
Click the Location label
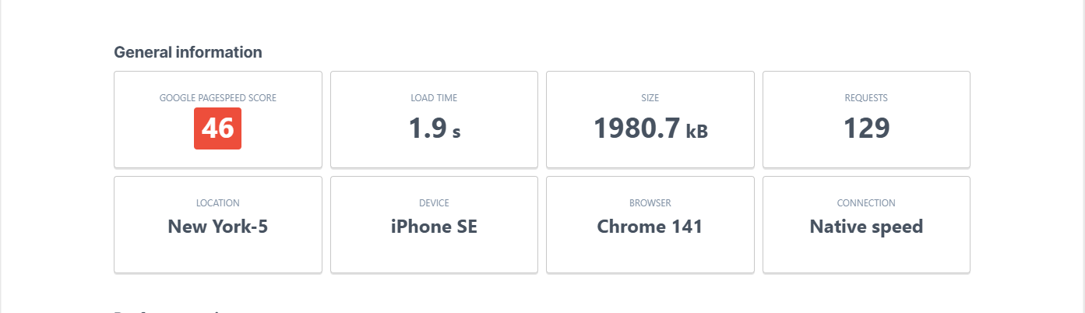(x=217, y=203)
